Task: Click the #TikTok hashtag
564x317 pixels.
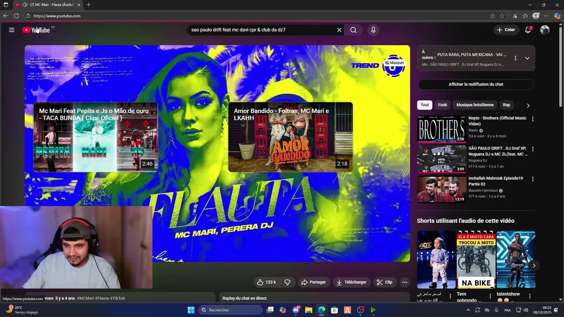Action: tap(118, 299)
